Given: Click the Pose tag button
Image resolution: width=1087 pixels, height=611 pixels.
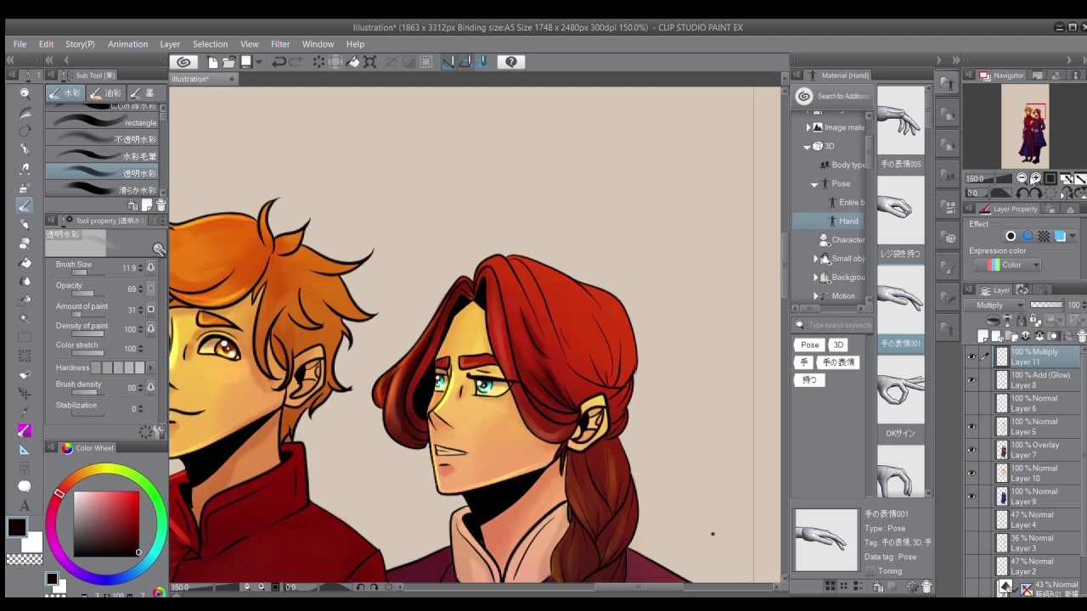Looking at the screenshot, I should point(809,345).
